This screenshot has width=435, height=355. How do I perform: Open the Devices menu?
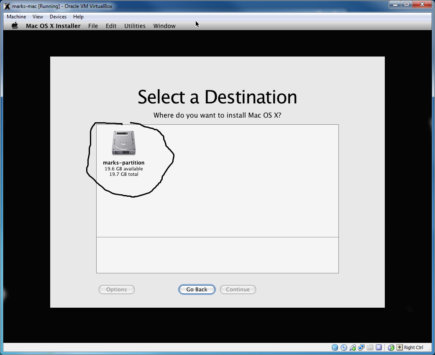tap(58, 17)
